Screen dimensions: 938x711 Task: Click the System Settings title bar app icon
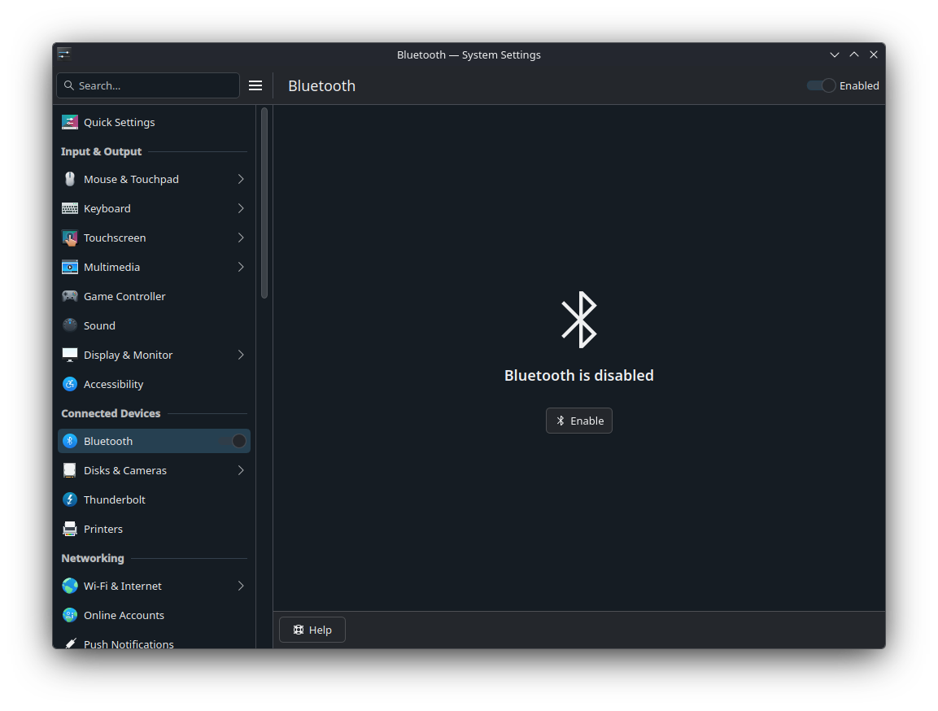click(64, 55)
